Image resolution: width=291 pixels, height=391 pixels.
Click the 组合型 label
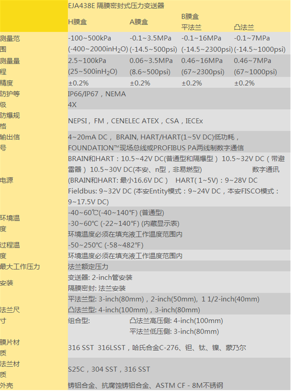coord(79,321)
